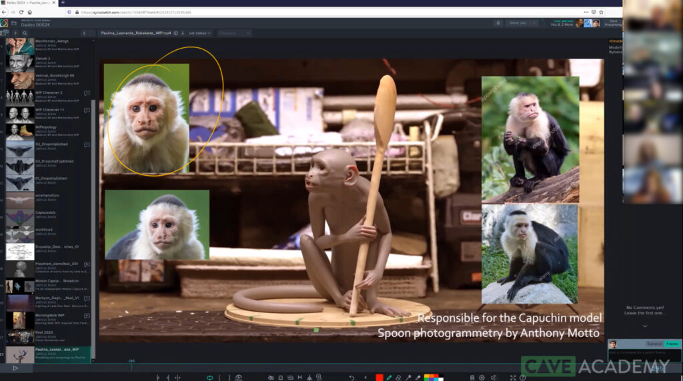Switch comment scope to Frame
This screenshot has height=381, width=683.
click(x=672, y=344)
